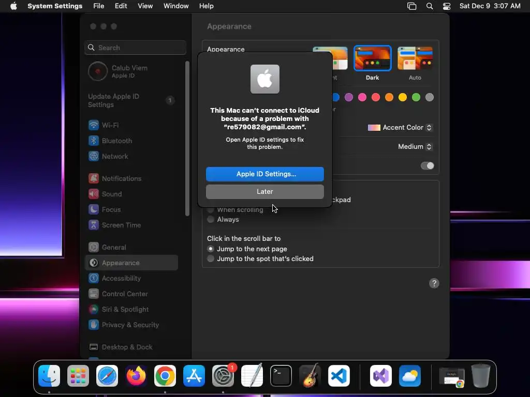Image resolution: width=530 pixels, height=397 pixels.
Task: Open the System Settings menu
Action: (55, 6)
